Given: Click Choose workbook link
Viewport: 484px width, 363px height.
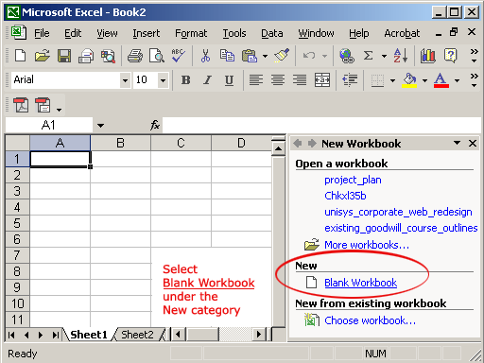Looking at the screenshot, I should 370,320.
